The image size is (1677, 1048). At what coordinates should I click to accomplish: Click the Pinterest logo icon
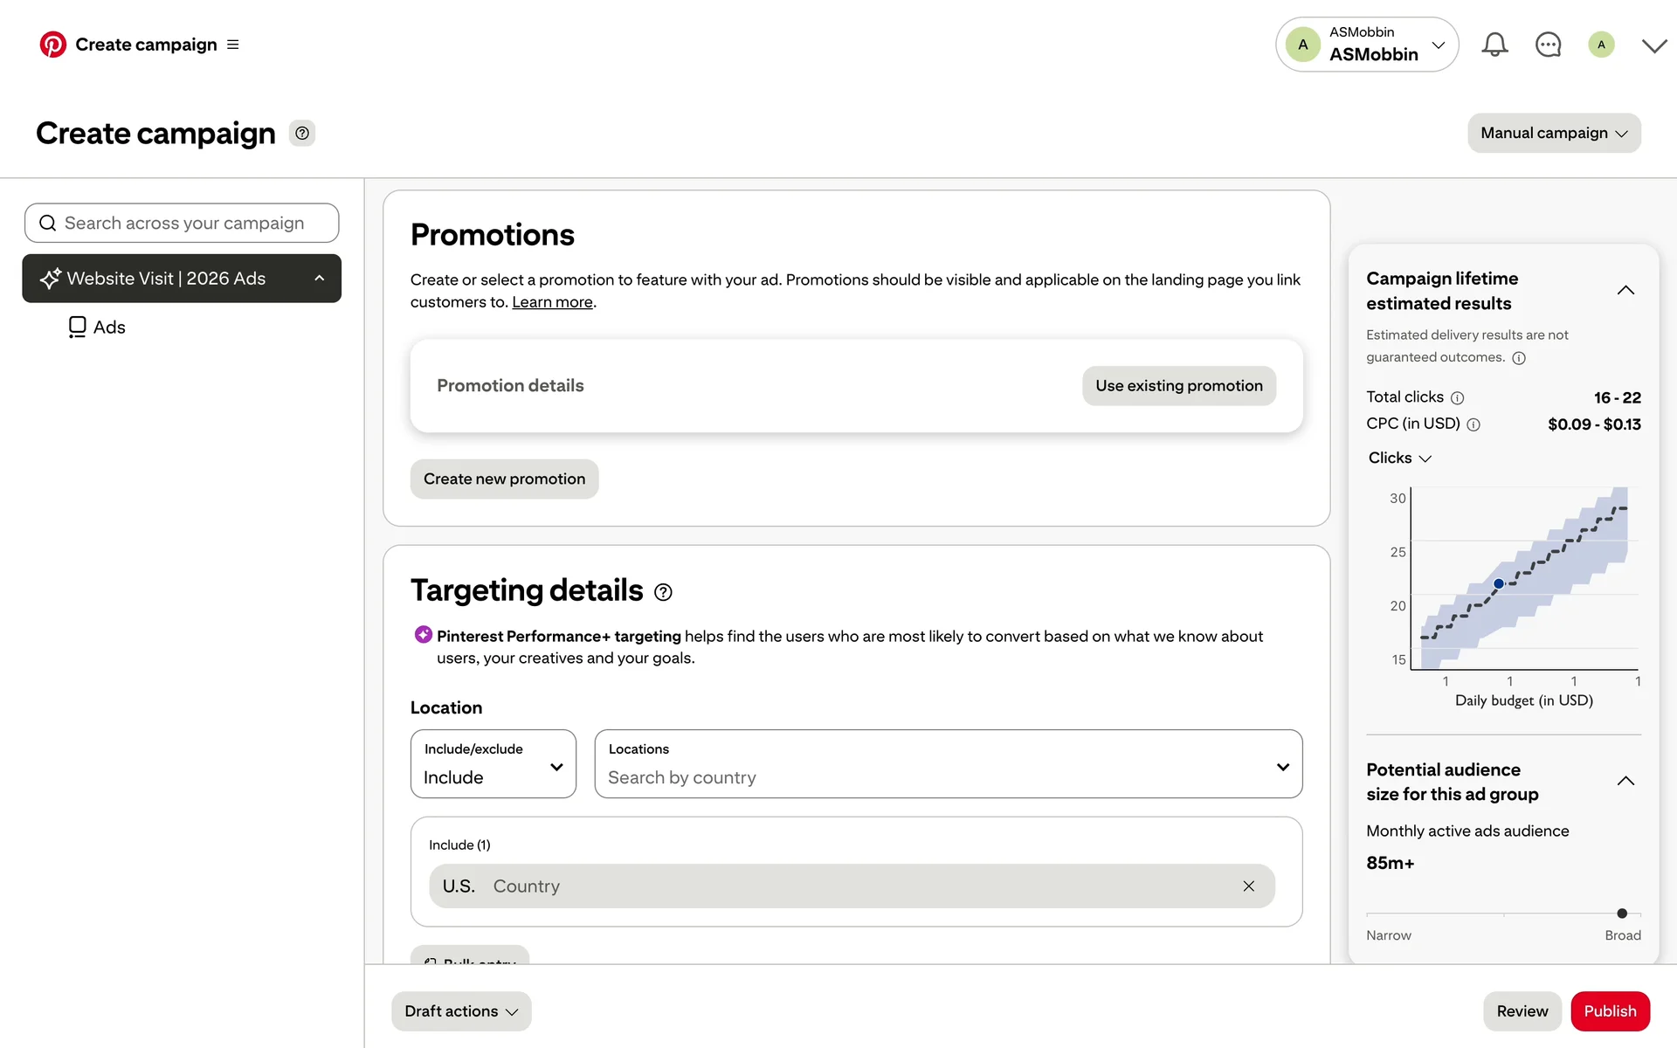[x=52, y=45]
